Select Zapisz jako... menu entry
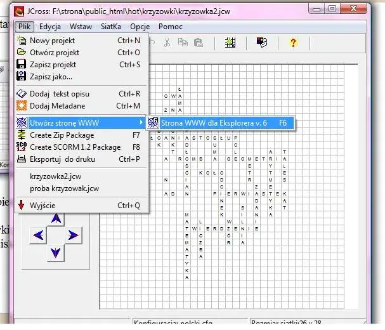Image resolution: width=385 pixels, height=330 pixels. [81, 77]
